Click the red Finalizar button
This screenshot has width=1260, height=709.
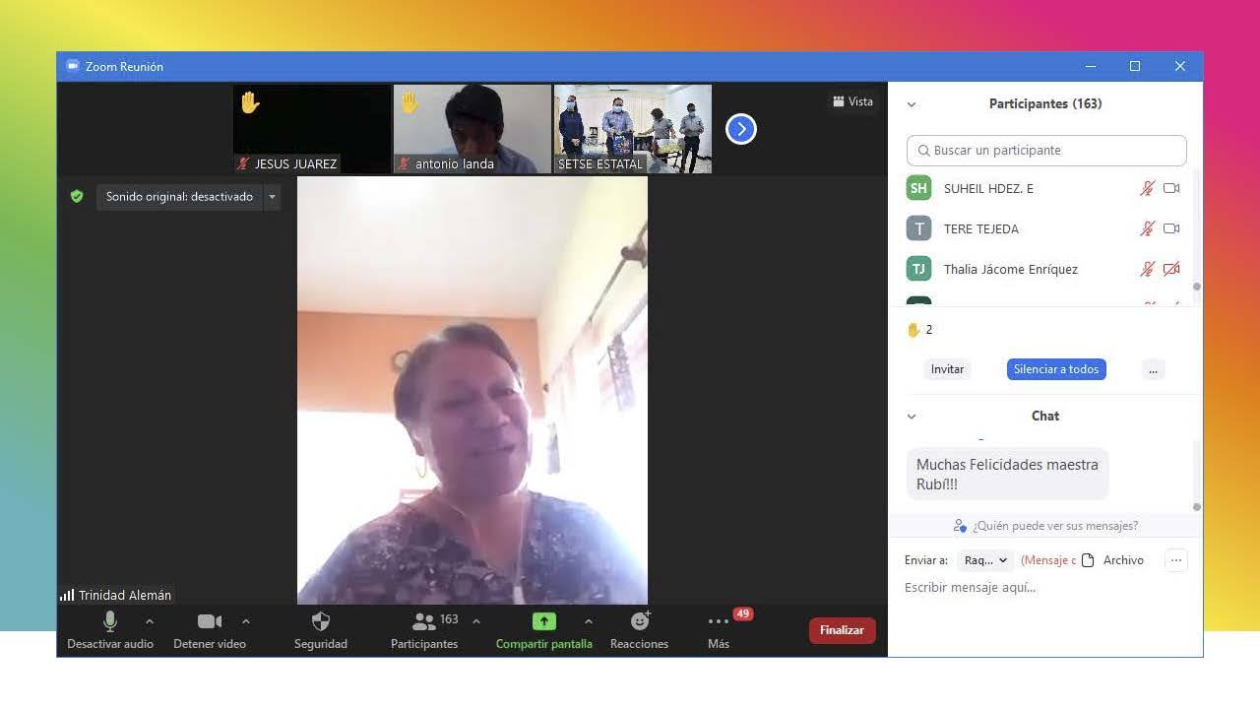click(x=842, y=630)
